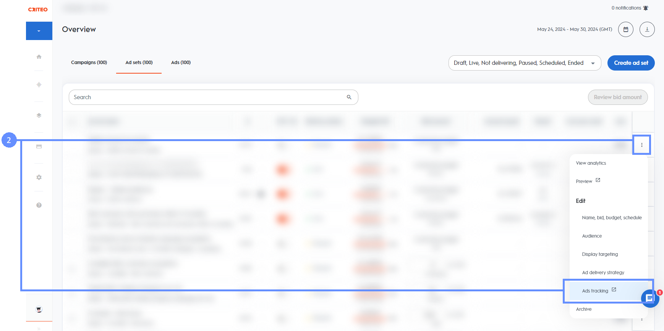
Task: Select Archive in the context menu
Action: pyautogui.click(x=583, y=309)
